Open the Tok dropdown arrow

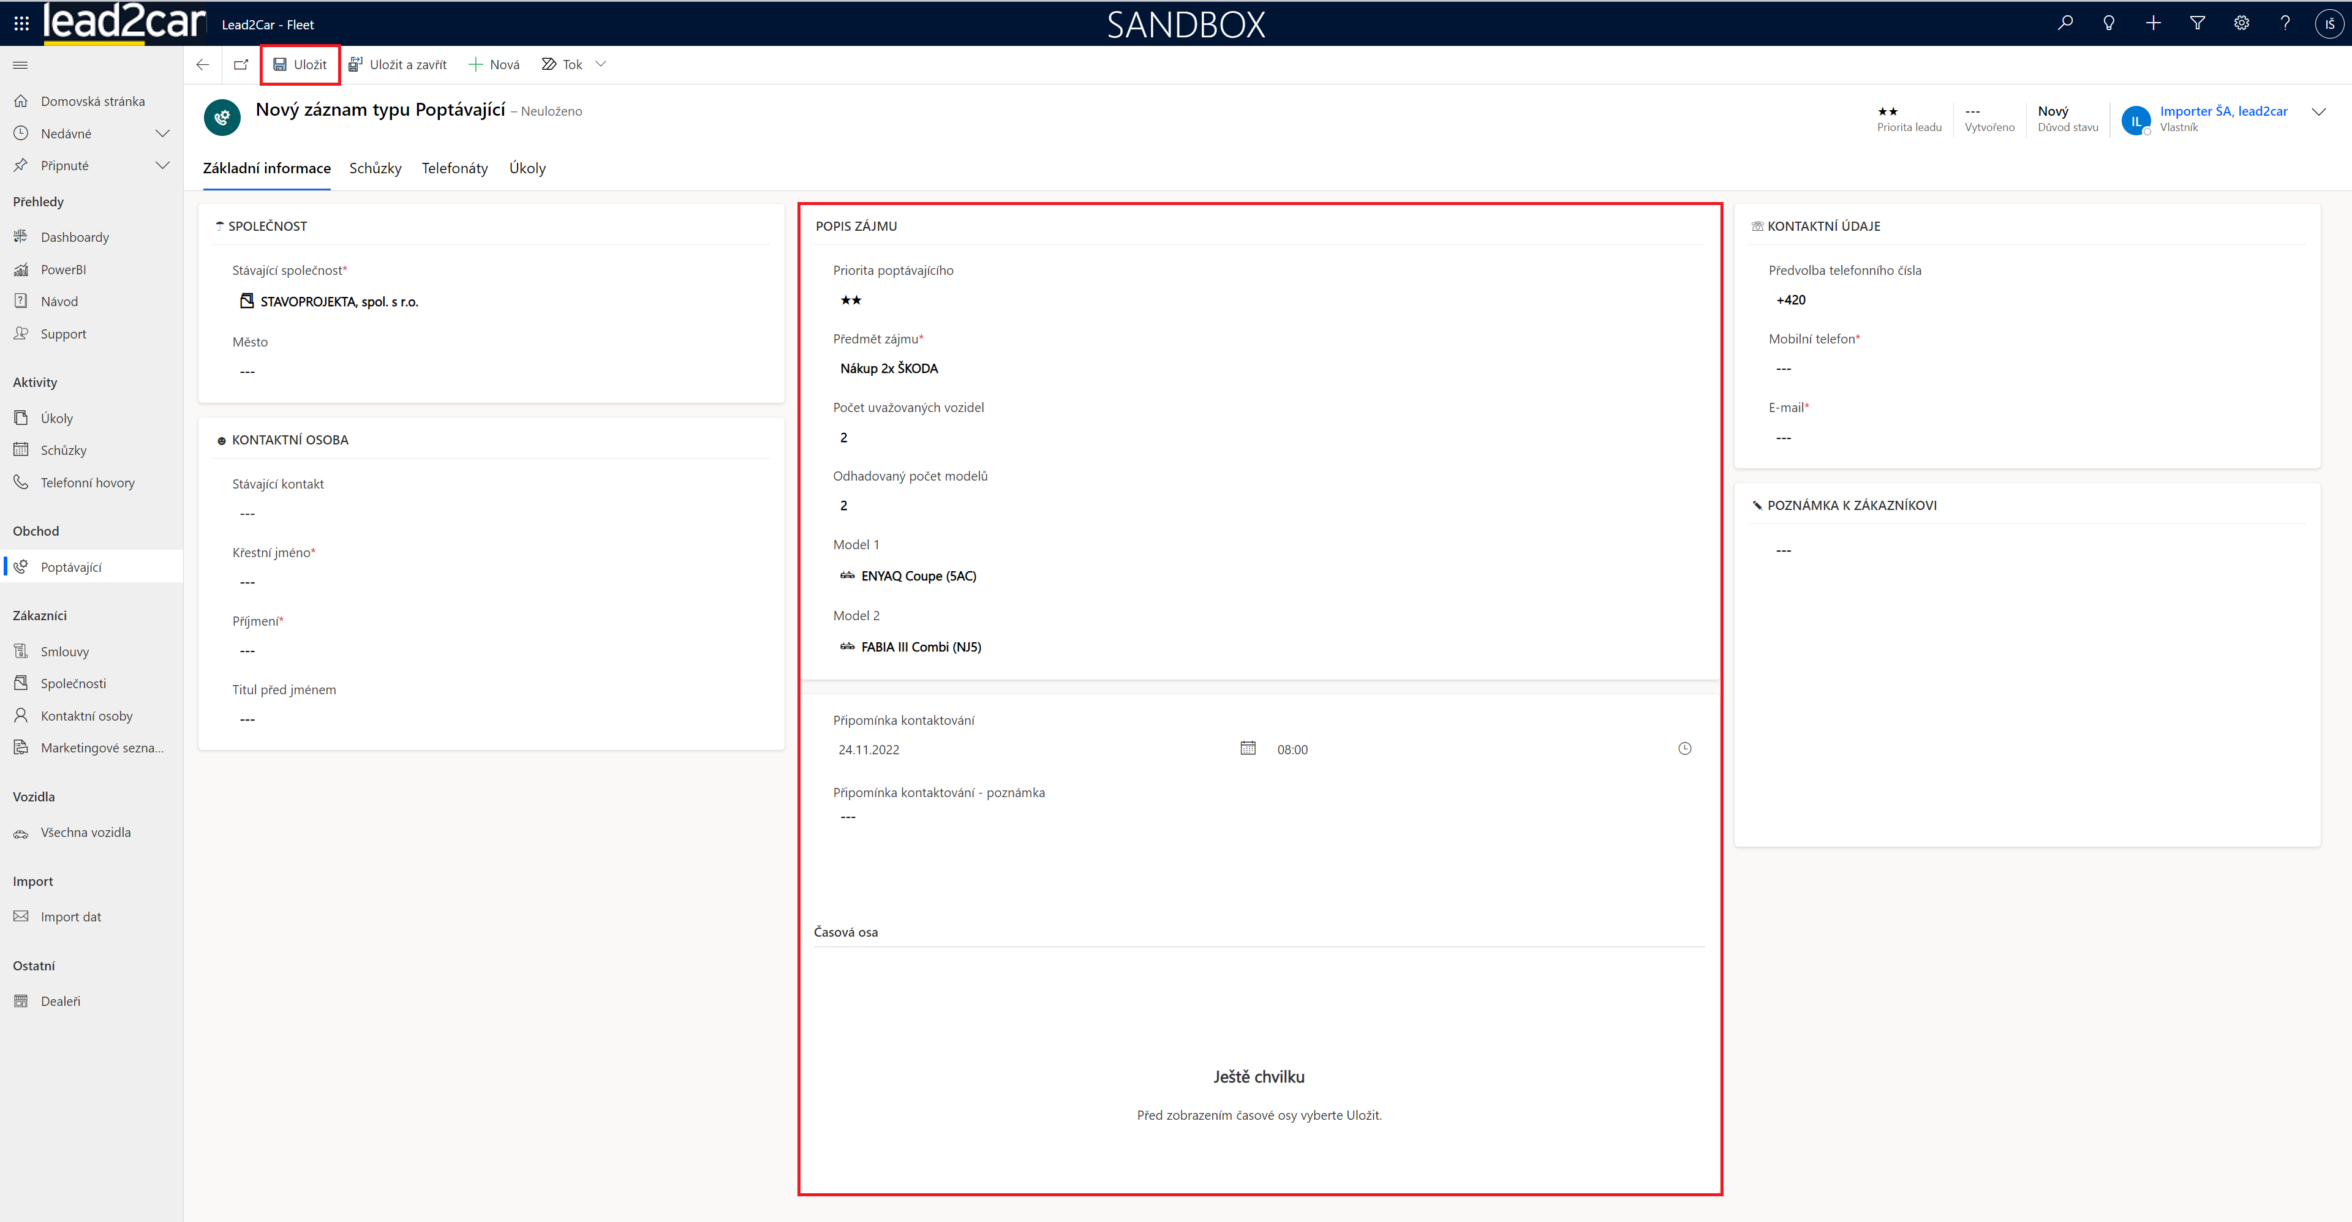[601, 64]
